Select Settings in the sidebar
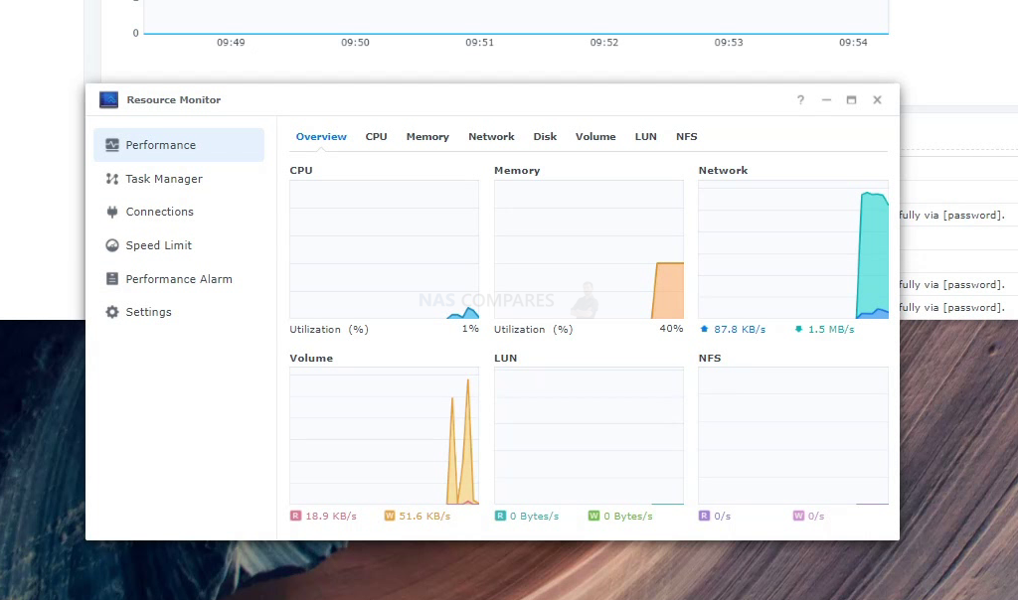Viewport: 1018px width, 600px height. [179, 312]
